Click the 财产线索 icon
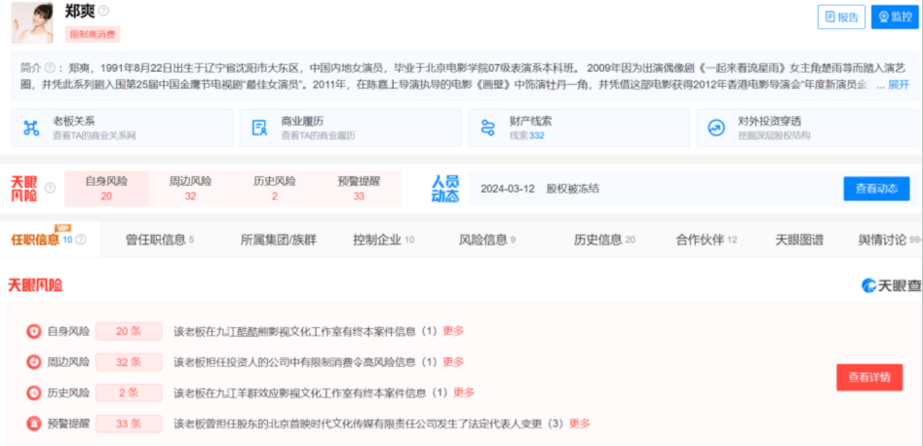Image resolution: width=923 pixels, height=446 pixels. coord(487,128)
